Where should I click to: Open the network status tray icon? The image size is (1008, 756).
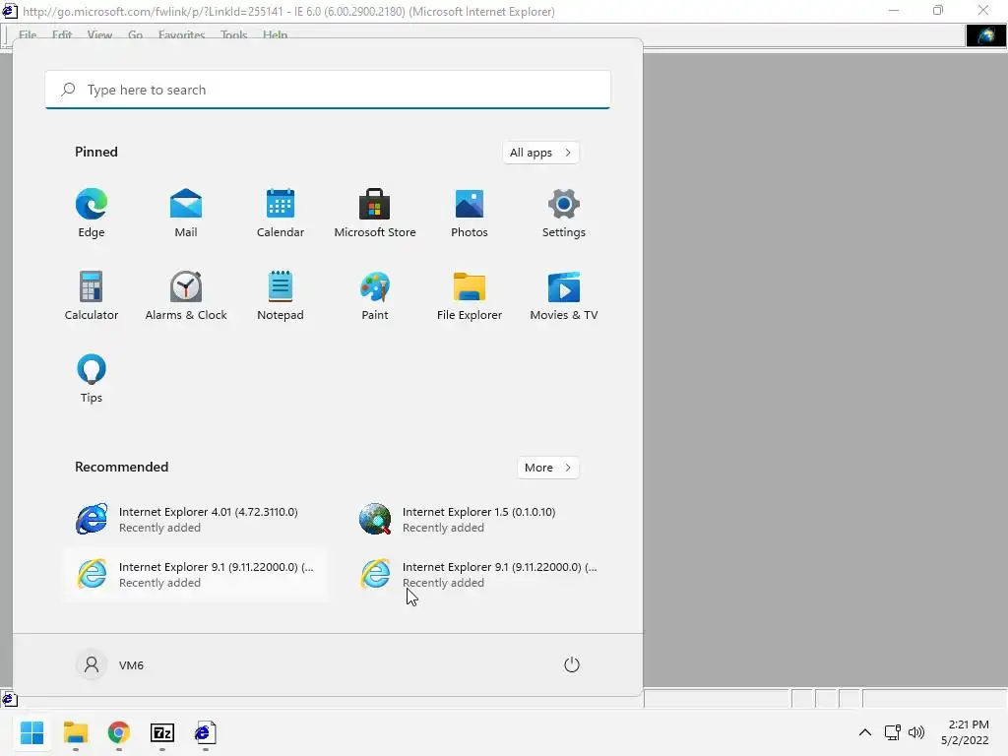point(892,732)
